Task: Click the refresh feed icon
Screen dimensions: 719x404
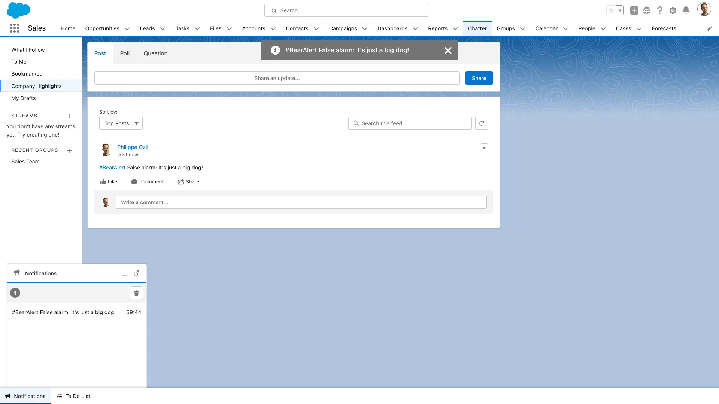Action: point(482,123)
